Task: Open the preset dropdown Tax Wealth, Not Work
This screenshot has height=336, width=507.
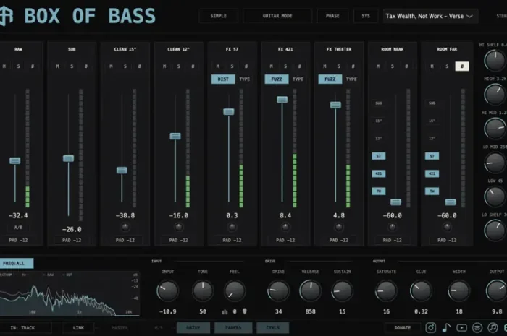Action: point(430,16)
